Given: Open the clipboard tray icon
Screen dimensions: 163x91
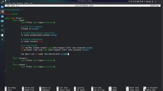Looking at the screenshot, I should [x=140, y=2].
